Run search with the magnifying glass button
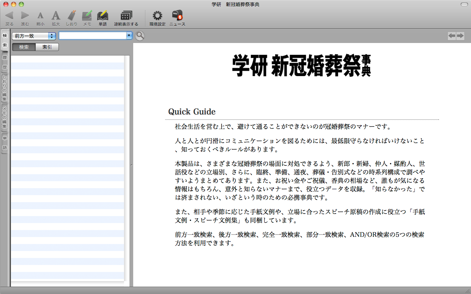This screenshot has width=471, height=294. pos(140,36)
